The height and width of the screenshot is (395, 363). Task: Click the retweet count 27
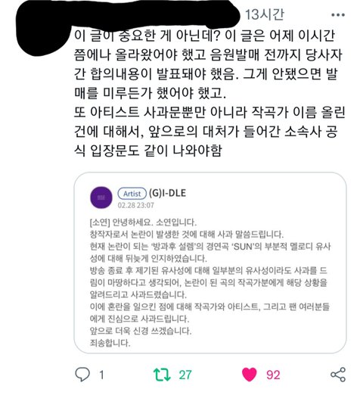(x=185, y=375)
